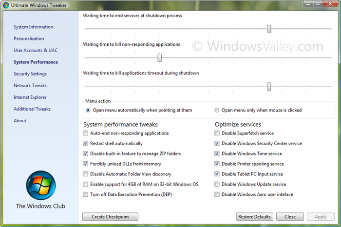
Task: Uncheck Restart shell automatically
Action: coord(85,143)
